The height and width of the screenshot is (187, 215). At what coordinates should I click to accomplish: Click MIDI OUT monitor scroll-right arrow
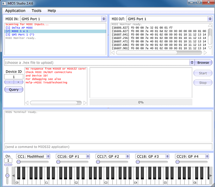pyautogui.click(x=205, y=53)
